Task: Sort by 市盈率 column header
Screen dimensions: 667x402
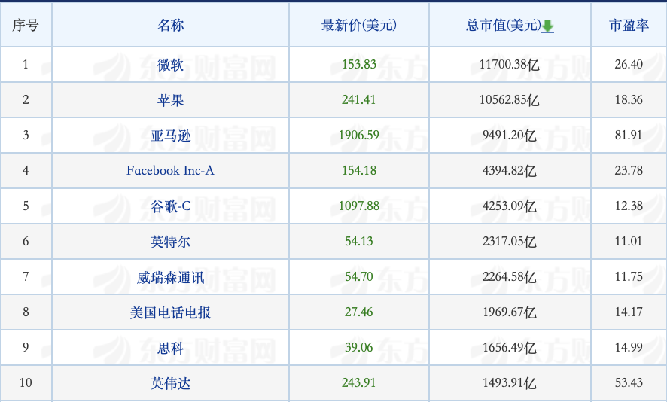Action: [x=629, y=25]
